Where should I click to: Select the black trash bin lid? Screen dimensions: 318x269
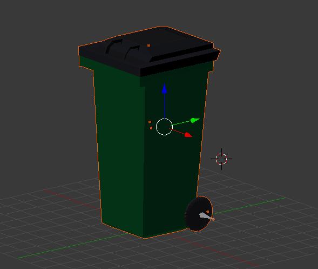149,51
